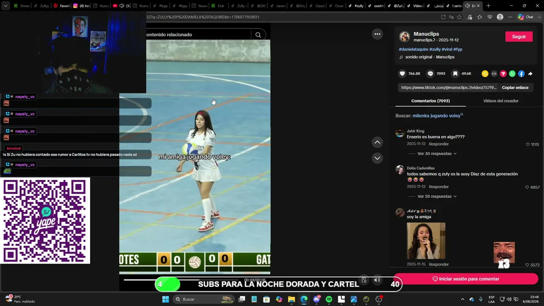
Task: Add this page to browser favorites
Action: [459, 17]
